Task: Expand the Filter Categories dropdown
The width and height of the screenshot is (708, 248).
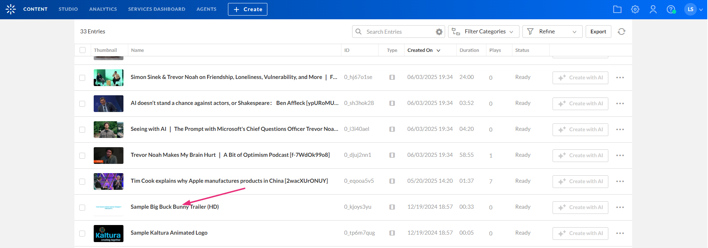Action: click(483, 32)
